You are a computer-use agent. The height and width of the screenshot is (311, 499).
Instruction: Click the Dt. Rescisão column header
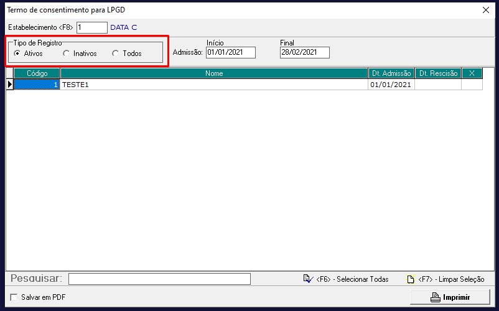point(438,73)
